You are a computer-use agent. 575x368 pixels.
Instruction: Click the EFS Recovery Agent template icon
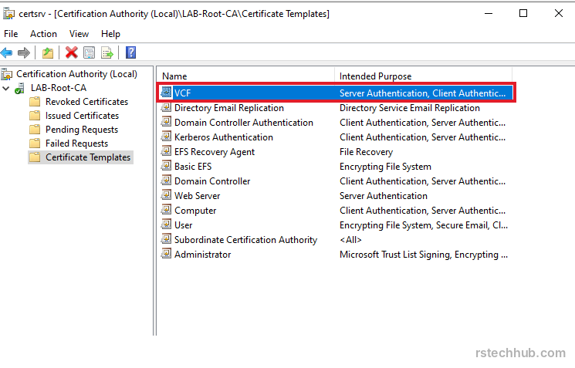[x=166, y=151]
